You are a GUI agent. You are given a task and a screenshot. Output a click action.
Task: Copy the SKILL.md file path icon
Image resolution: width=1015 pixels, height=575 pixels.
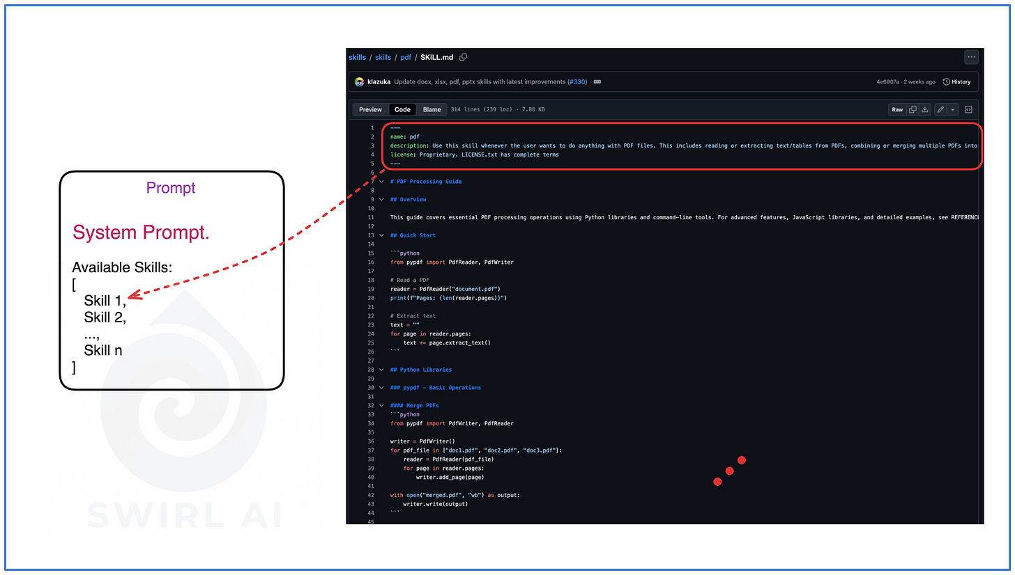click(463, 57)
